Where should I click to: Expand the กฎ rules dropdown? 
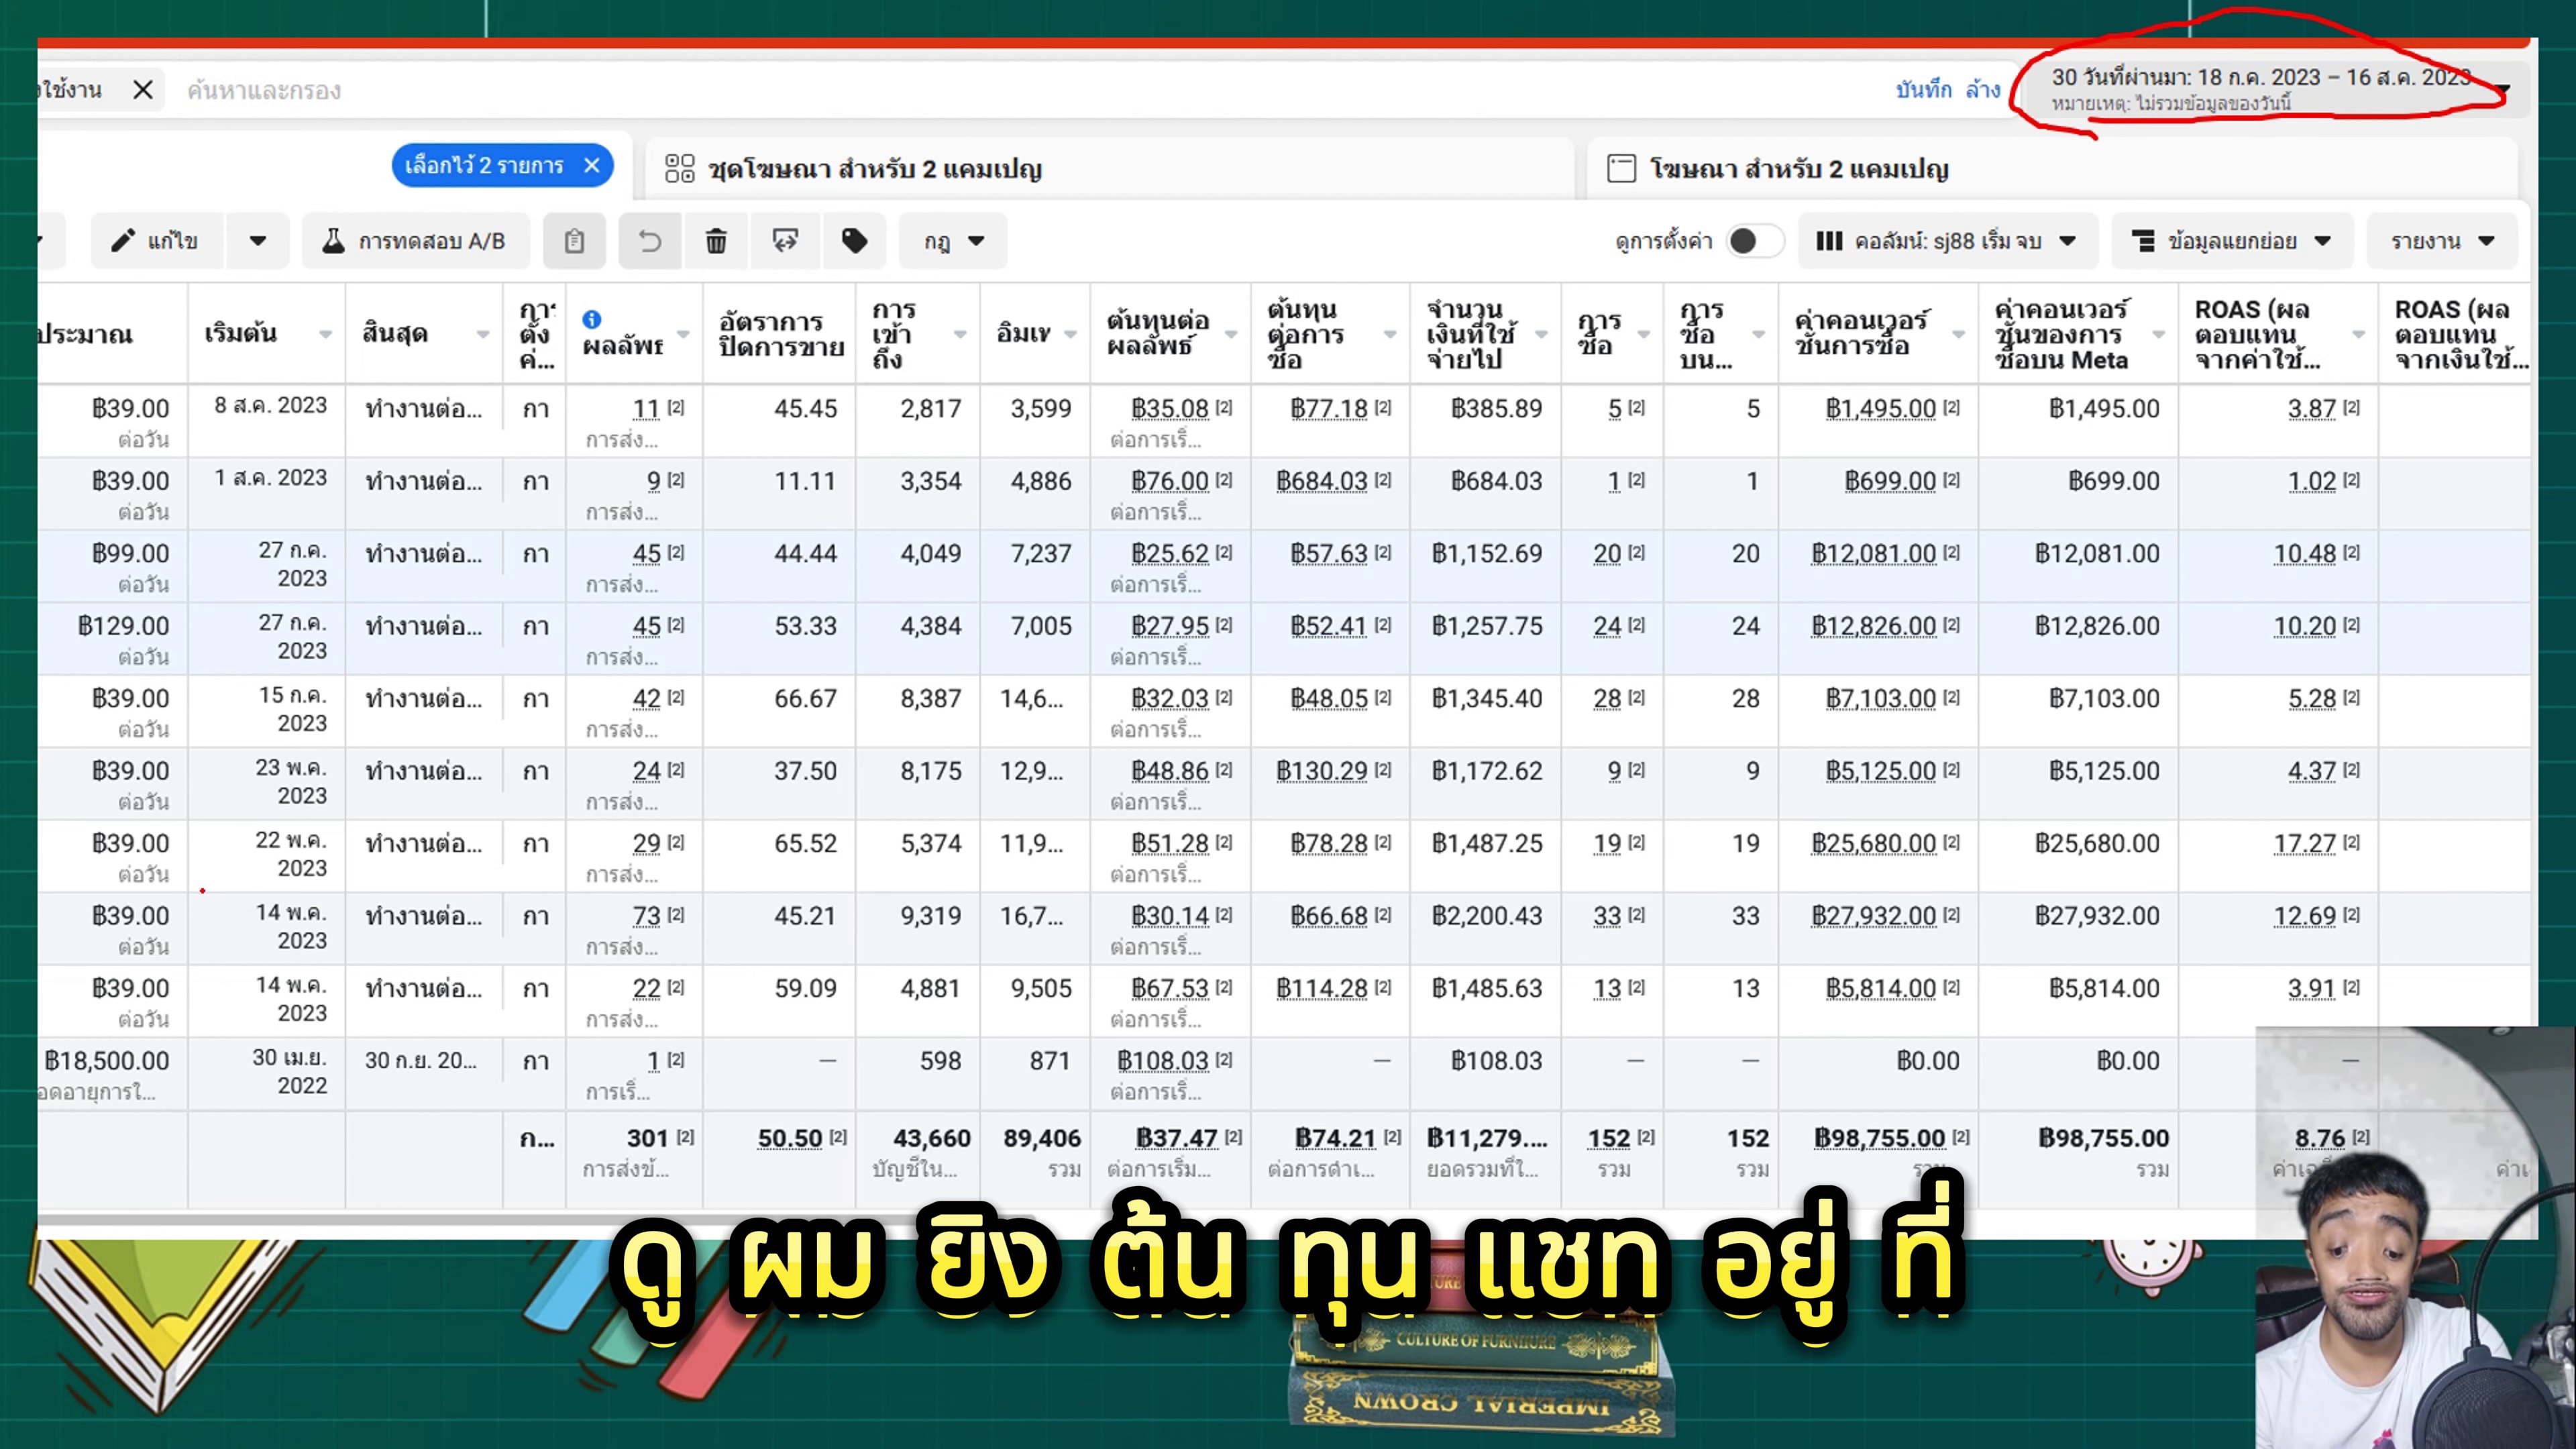click(x=951, y=241)
